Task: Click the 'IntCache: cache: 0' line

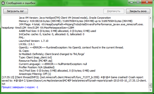Action: tap(52, 34)
